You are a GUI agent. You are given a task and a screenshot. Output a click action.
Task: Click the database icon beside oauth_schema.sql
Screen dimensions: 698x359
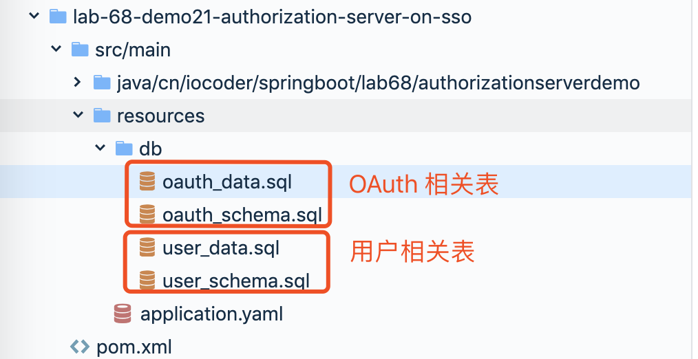click(146, 215)
